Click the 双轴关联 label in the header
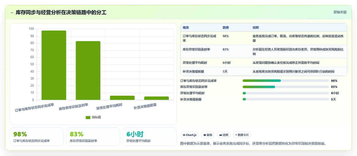357x156 pixels. click(x=340, y=12)
